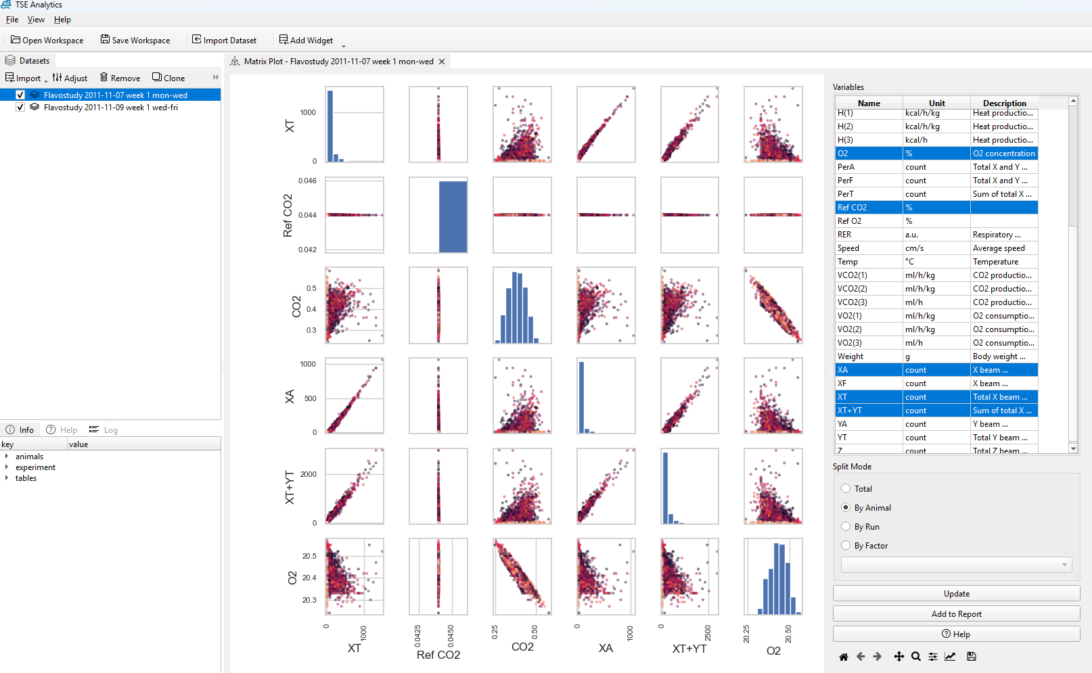Uncheck the Flavostudy mon-wed dataset

coord(20,95)
